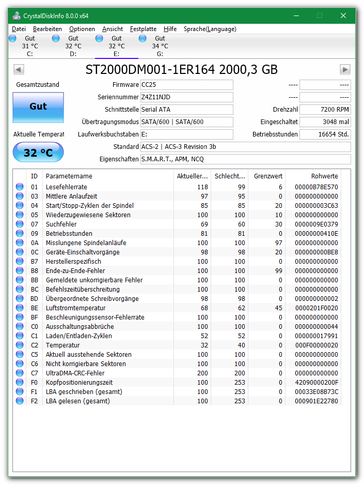364x485 pixels.
Task: Click status icon of Befehlszeitüberschreitung row
Action: pos(20,289)
